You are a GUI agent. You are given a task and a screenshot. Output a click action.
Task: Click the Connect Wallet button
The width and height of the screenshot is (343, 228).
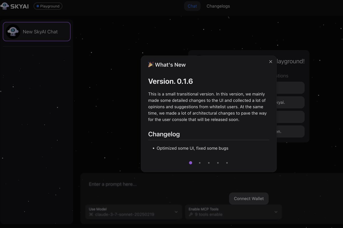(x=249, y=199)
